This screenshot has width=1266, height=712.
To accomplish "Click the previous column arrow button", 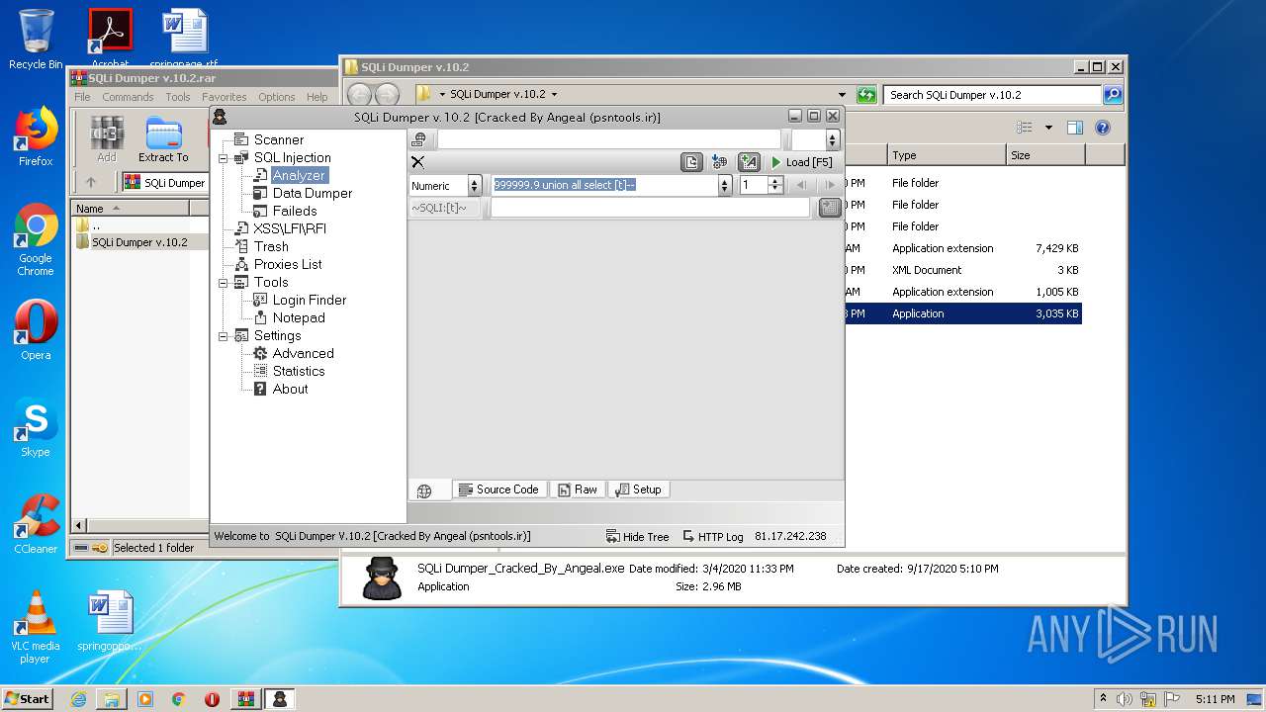I will click(x=802, y=185).
